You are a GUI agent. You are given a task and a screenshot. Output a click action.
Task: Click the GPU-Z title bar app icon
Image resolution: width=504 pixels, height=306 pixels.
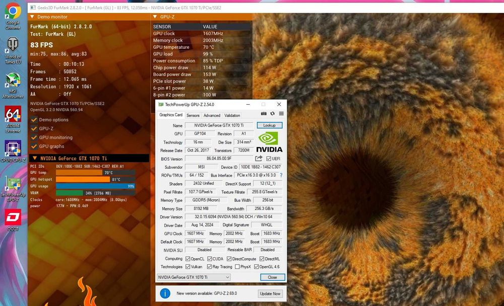[x=161, y=104]
